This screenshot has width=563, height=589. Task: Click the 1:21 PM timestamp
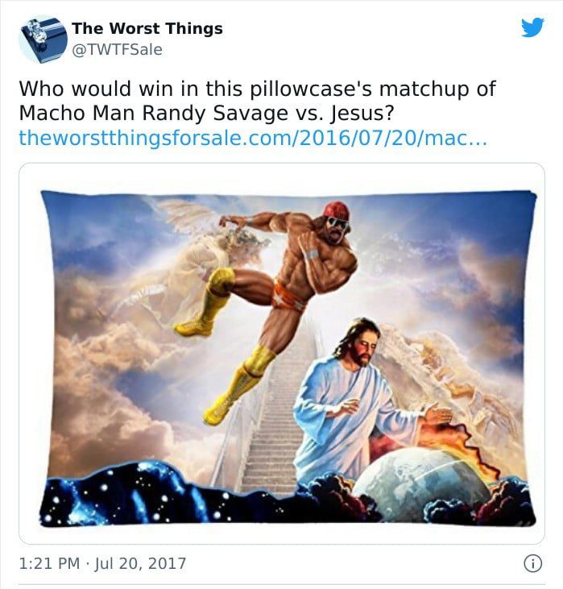pyautogui.click(x=49, y=563)
